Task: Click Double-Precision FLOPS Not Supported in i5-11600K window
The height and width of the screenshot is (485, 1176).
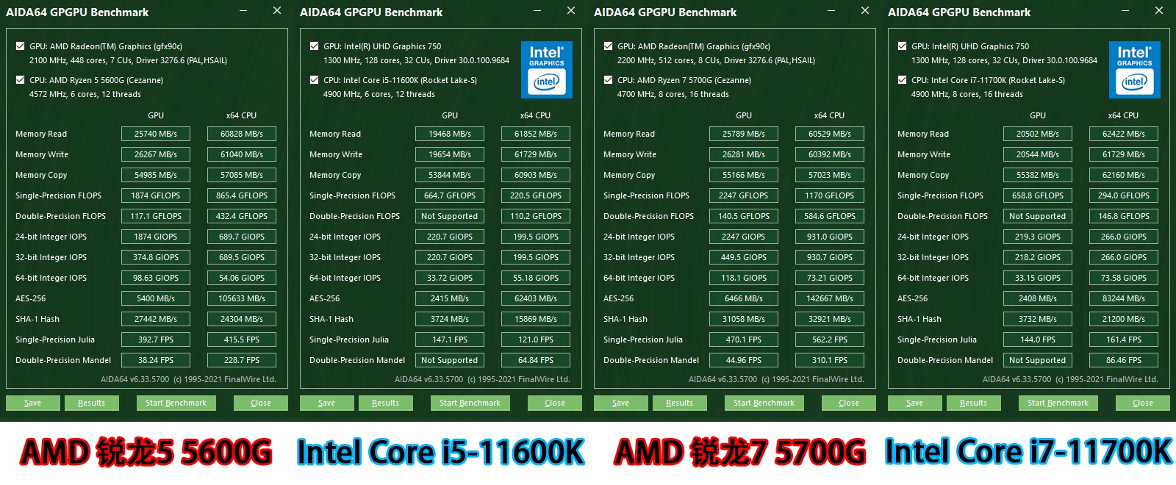Action: point(450,216)
